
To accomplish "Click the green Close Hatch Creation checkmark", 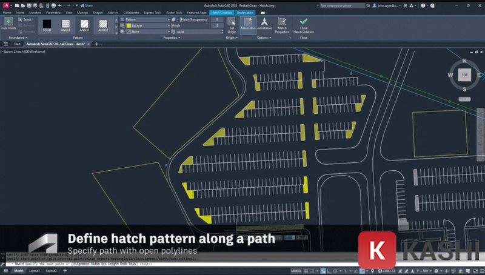I will (304, 21).
